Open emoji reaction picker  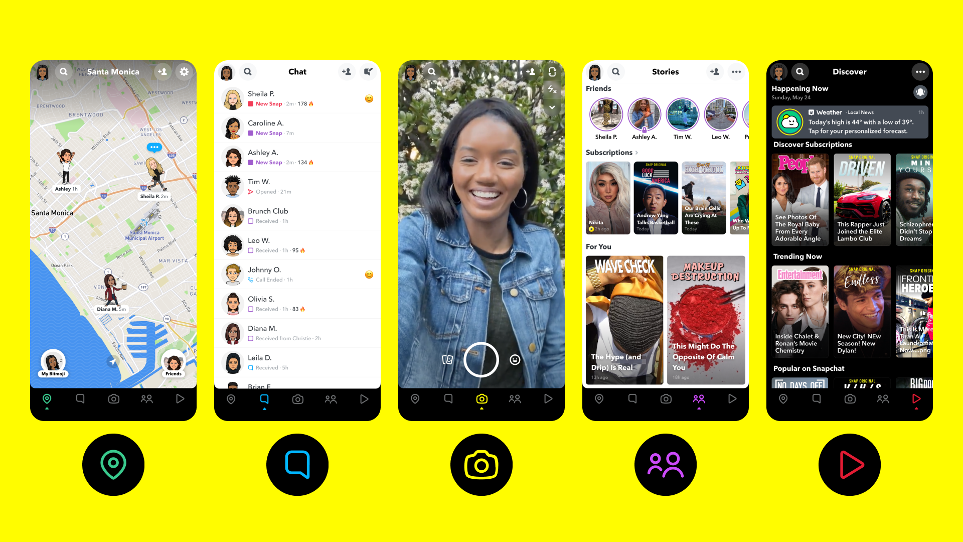(x=515, y=359)
